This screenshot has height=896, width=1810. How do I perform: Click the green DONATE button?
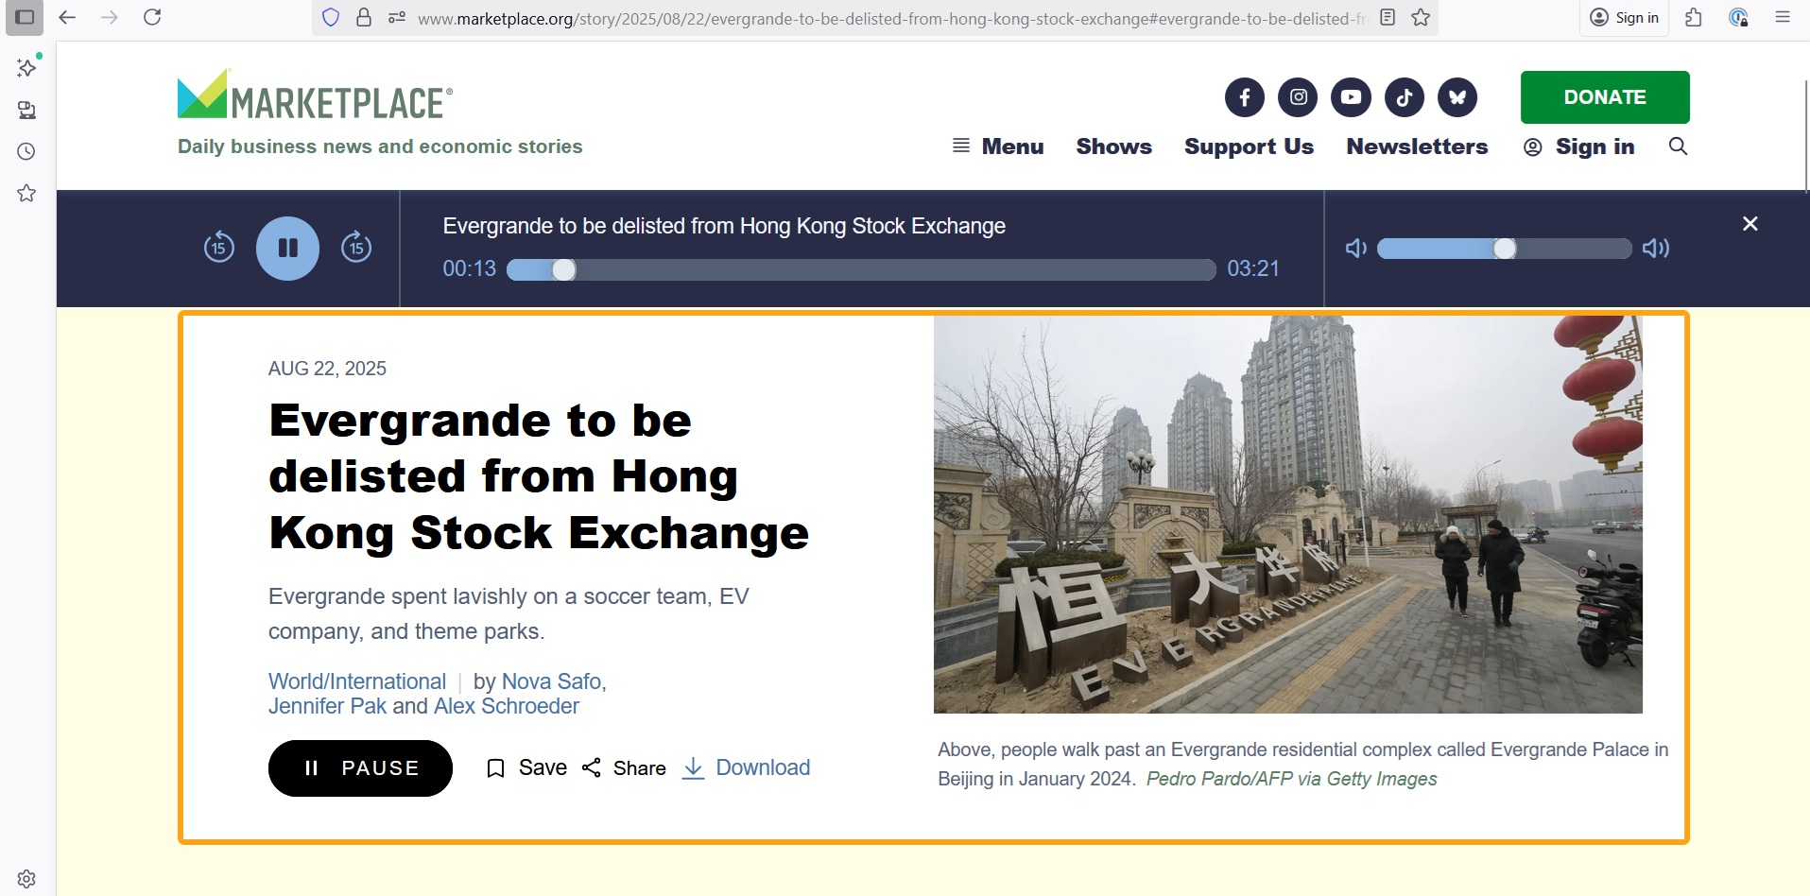pyautogui.click(x=1605, y=97)
